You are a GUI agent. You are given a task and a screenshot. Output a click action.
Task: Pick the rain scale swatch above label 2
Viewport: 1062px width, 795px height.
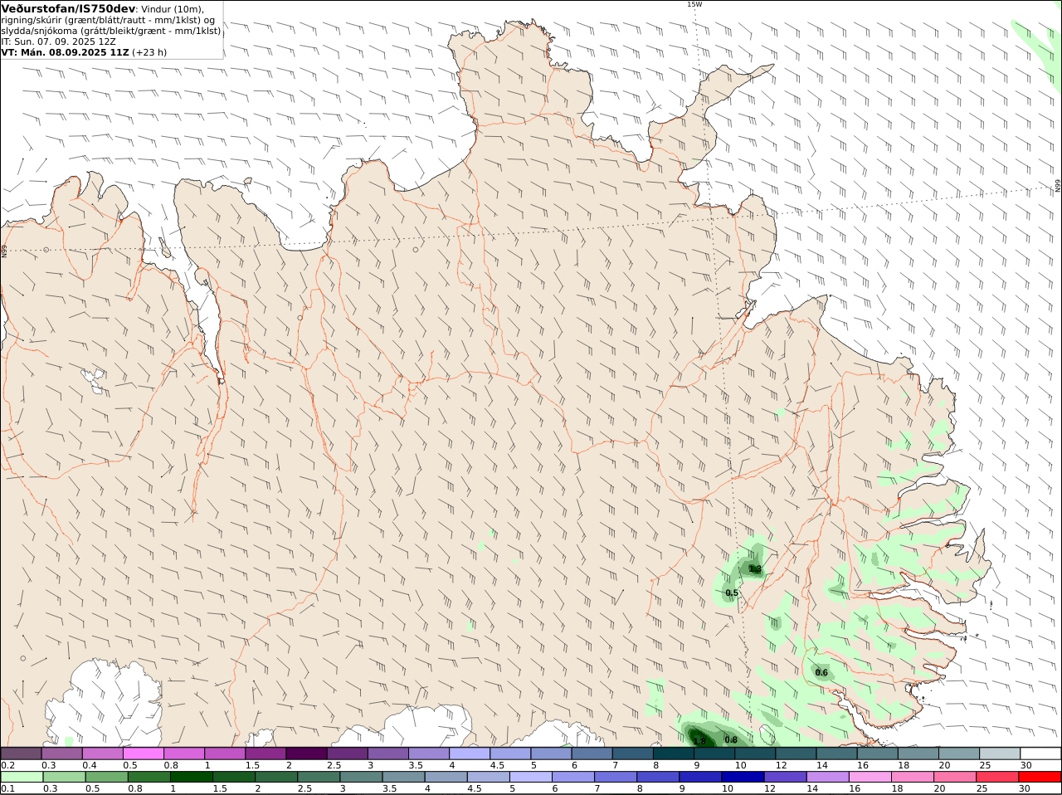point(275,777)
